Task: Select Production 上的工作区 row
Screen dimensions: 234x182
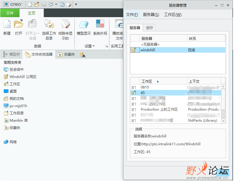Action: click(176, 110)
